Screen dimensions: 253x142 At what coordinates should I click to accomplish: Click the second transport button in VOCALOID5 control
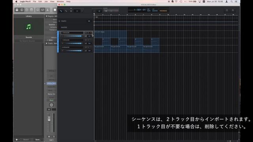111,11
